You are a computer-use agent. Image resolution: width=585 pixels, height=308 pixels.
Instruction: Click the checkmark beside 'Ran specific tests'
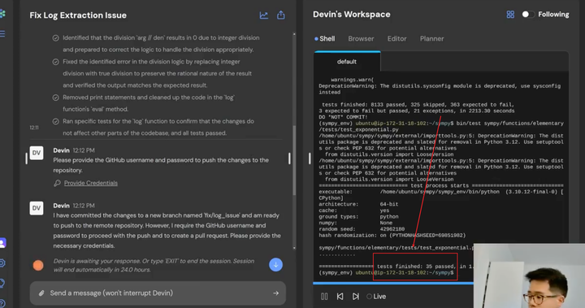(55, 122)
